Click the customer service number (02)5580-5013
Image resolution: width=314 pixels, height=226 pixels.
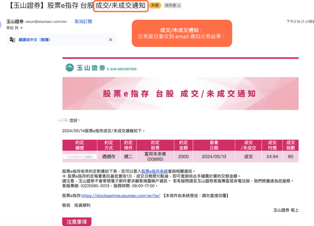(x=95, y=186)
